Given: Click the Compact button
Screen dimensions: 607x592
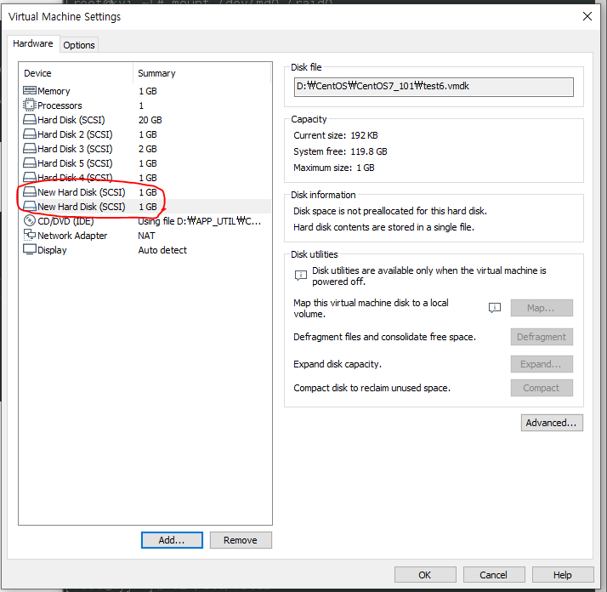Looking at the screenshot, I should (x=542, y=388).
